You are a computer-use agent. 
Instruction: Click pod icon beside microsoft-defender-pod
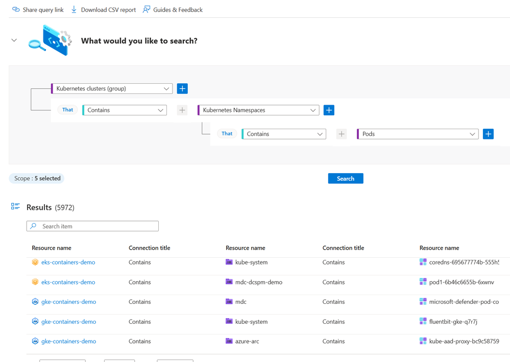[423, 302]
